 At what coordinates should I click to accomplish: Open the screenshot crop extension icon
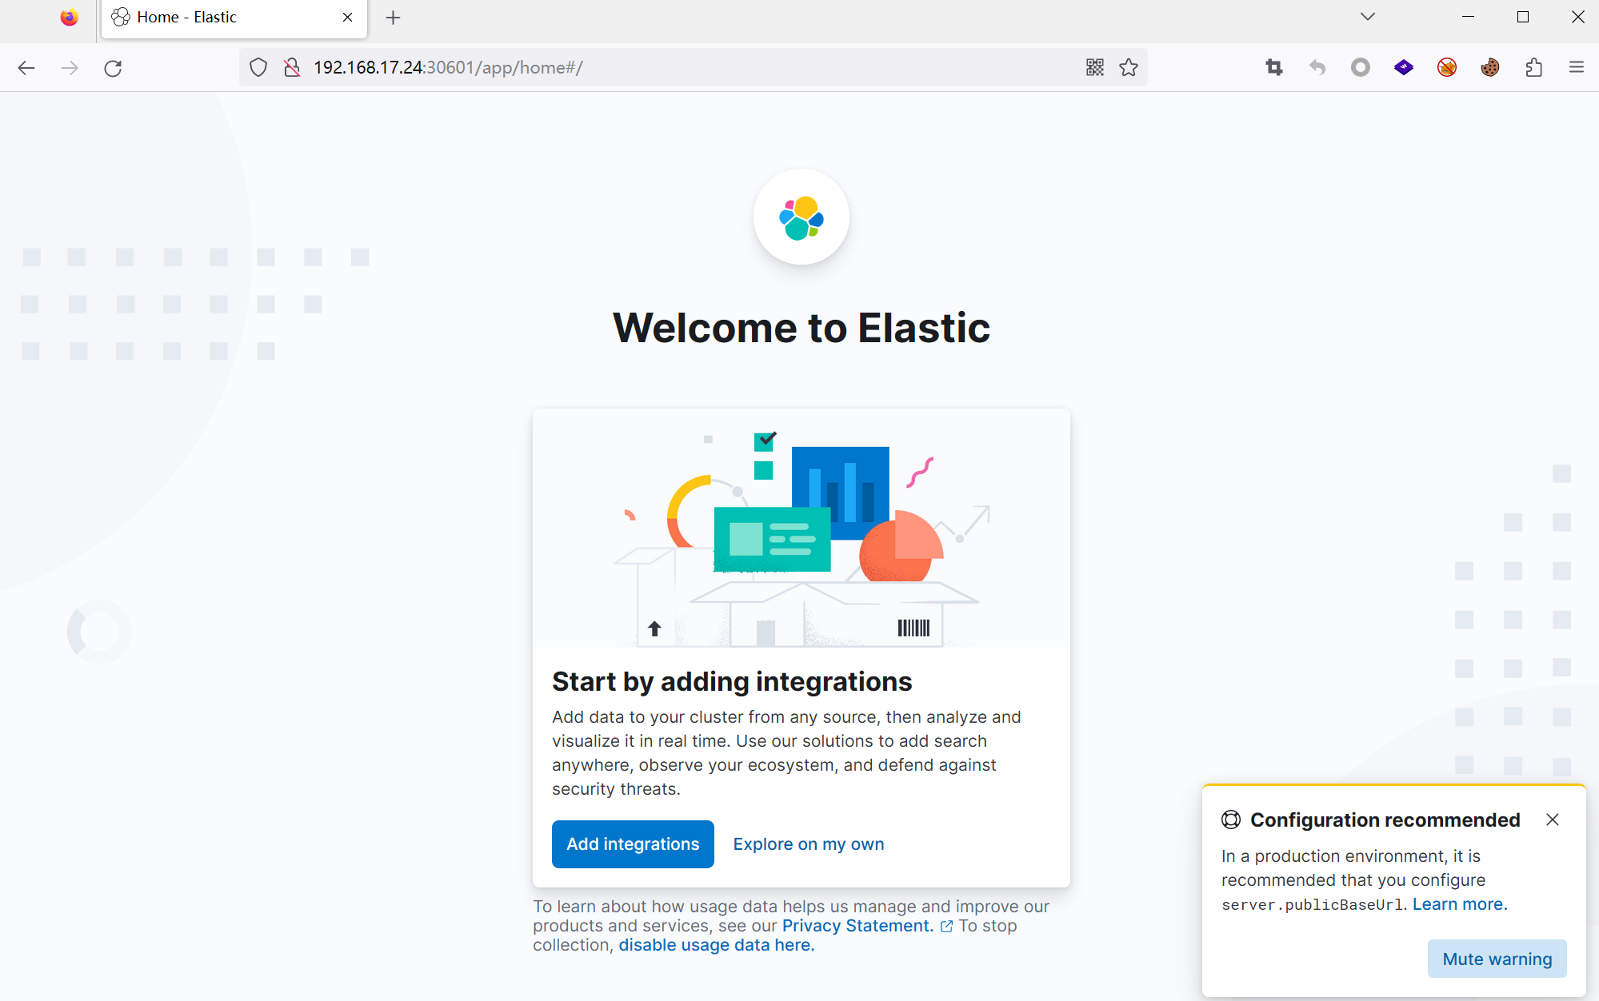tap(1273, 67)
